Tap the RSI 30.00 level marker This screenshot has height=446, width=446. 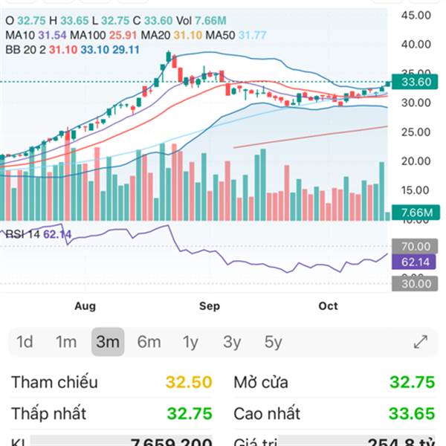point(415,284)
